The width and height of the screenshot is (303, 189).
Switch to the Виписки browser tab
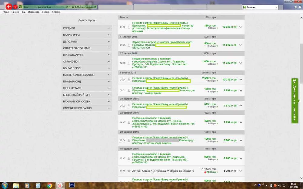(260, 7)
